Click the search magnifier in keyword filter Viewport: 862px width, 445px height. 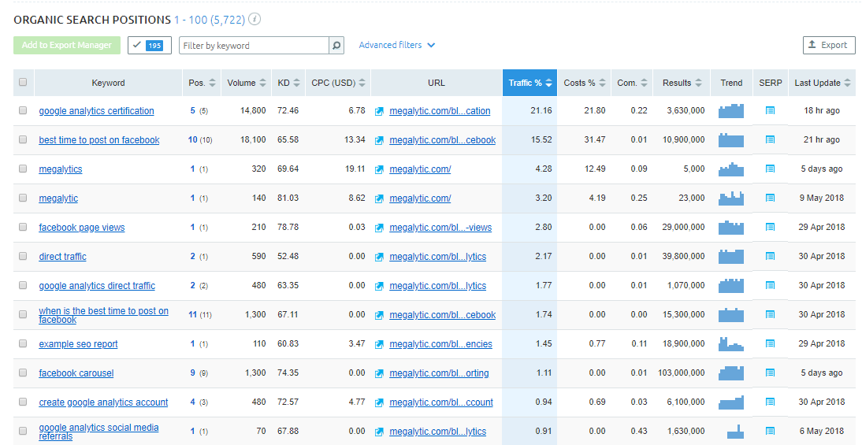click(x=336, y=46)
